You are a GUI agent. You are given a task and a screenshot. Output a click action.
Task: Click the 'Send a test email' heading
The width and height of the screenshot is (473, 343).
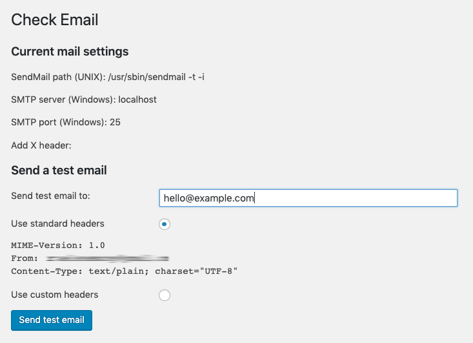(x=59, y=171)
